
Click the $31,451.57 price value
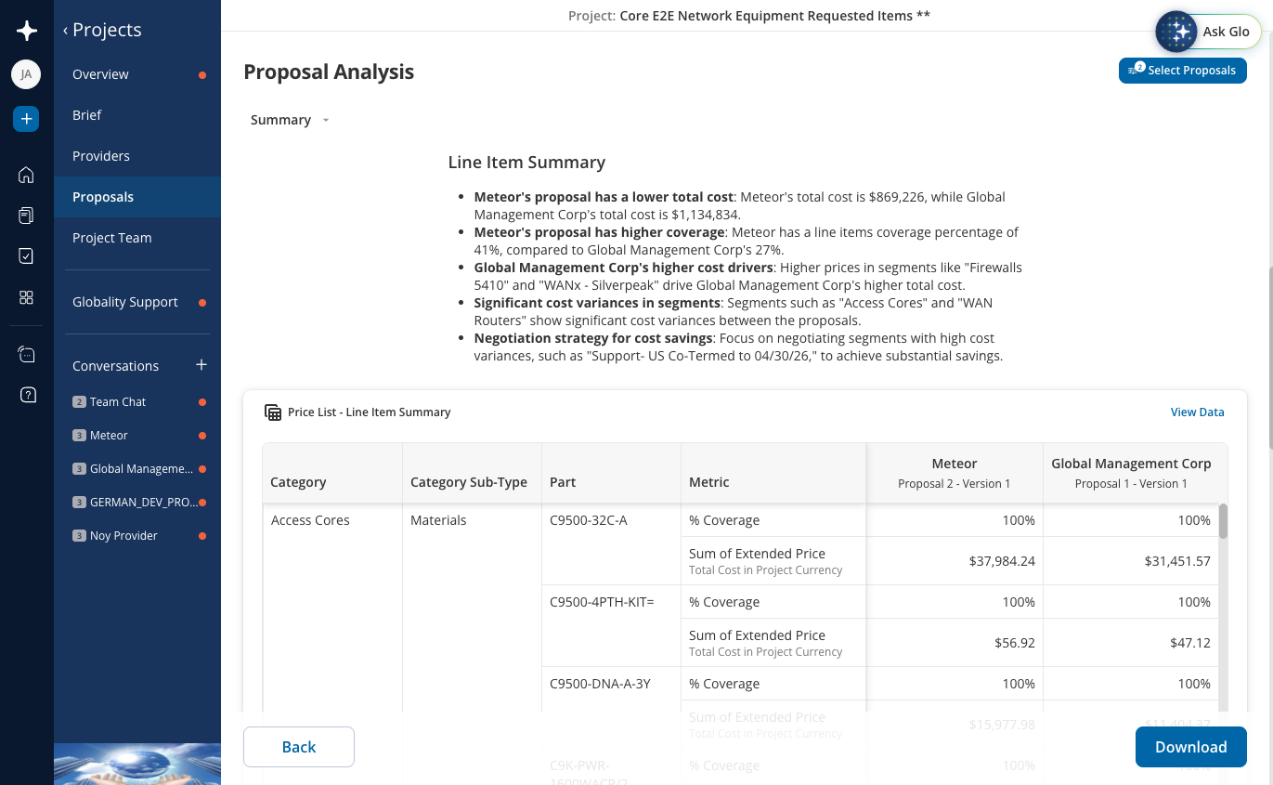[1177, 561]
